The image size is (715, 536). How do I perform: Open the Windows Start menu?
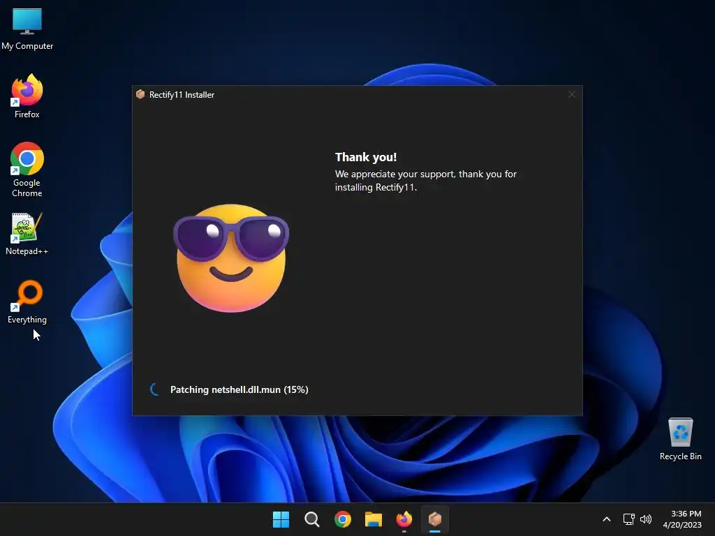281,519
